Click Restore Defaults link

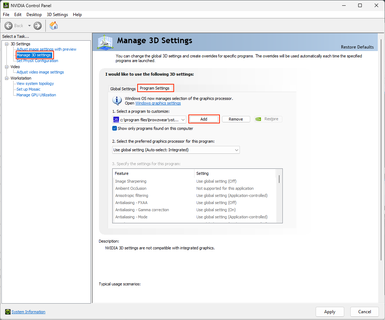357,47
